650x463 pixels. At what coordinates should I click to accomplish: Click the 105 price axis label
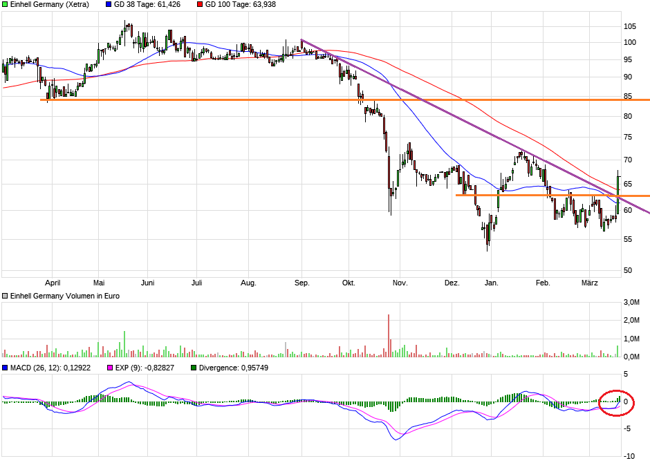tap(630, 26)
